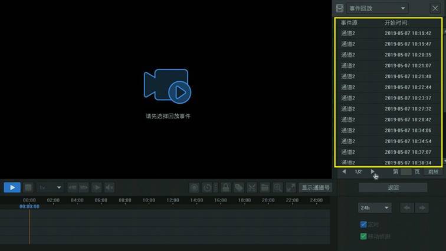Open the file management folder icon
446x251 pixels.
pos(264,188)
